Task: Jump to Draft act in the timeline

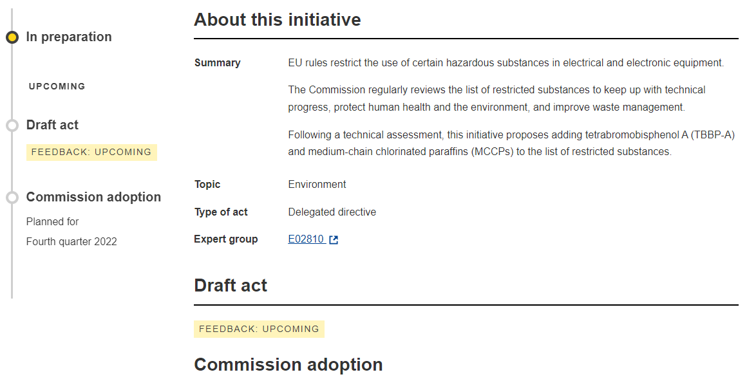Action: (x=52, y=125)
